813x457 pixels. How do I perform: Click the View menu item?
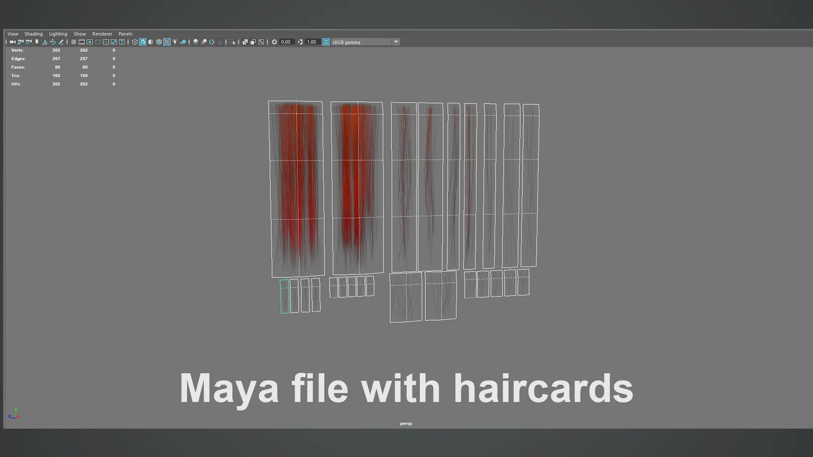pyautogui.click(x=13, y=34)
